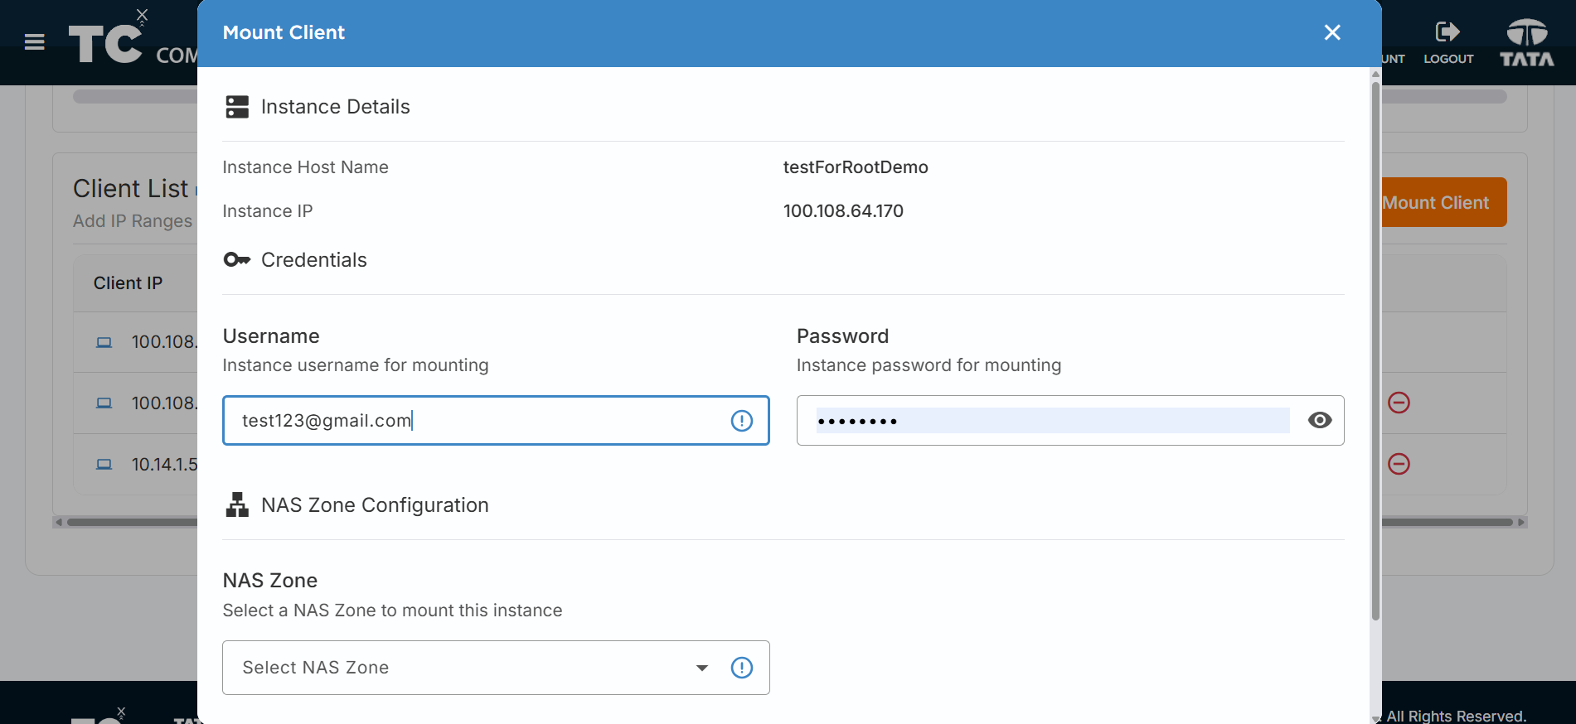Screen dimensions: 1576x724
Task: Click the NAS Zone info icon
Action: pos(742,668)
